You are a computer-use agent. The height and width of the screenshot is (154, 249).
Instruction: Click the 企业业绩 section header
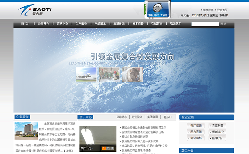coord(207,117)
